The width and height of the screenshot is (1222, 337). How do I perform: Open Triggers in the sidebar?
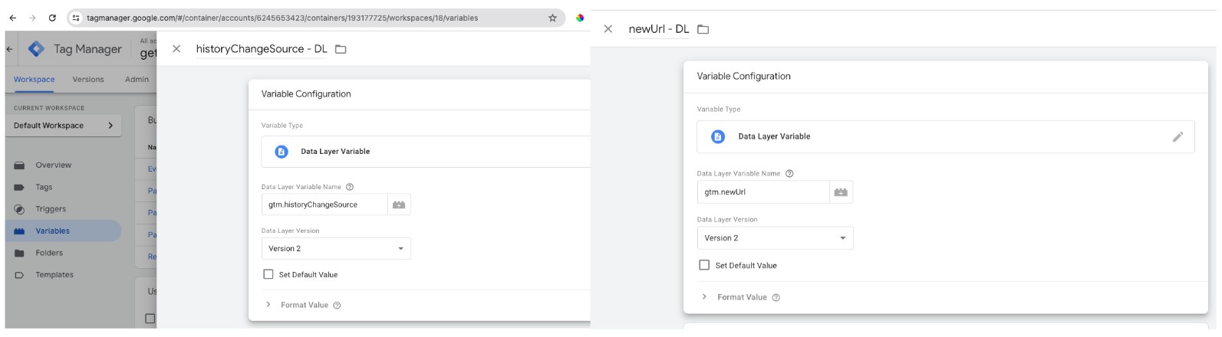pyautogui.click(x=51, y=209)
